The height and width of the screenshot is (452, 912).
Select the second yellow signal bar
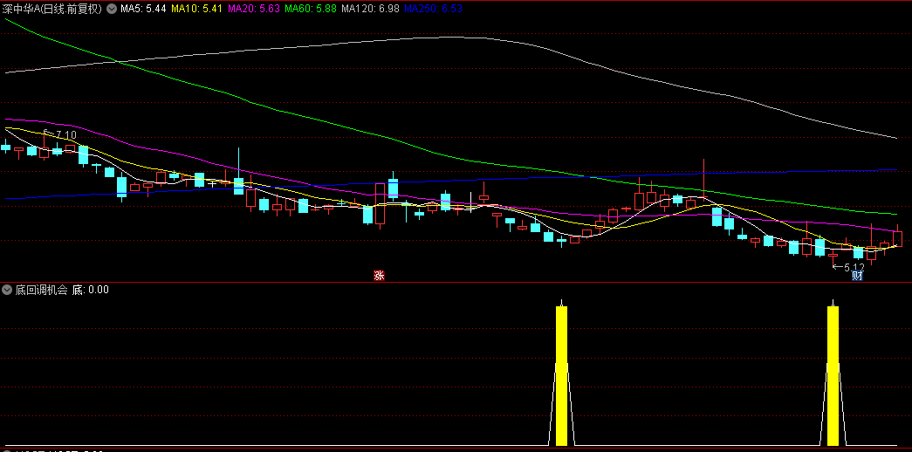click(833, 376)
